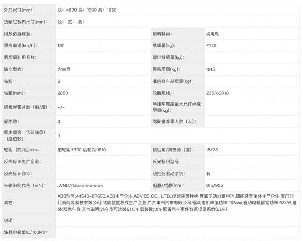Image resolution: width=302 pixels, height=241 pixels.
Task: Click the 防抱死制动系统 value 有
Action: (208, 174)
